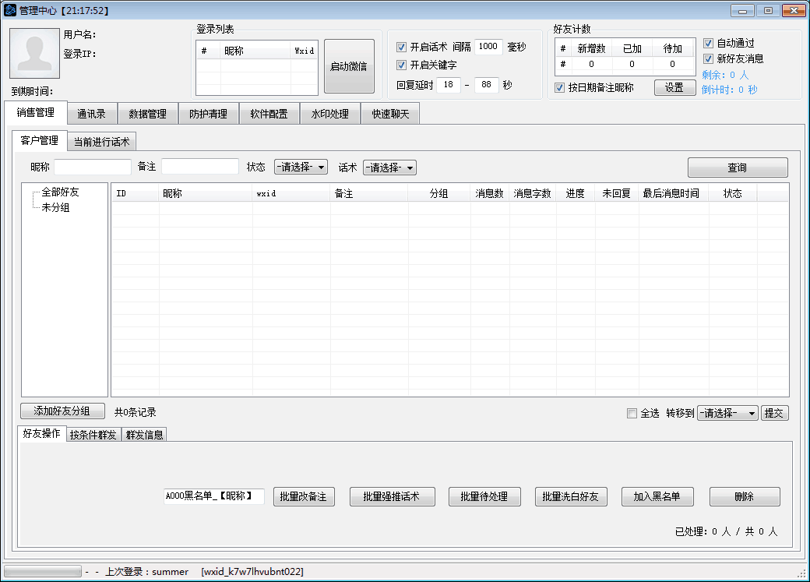Open the 客户管理 sub-tab
Image resolution: width=810 pixels, height=582 pixels.
(x=39, y=140)
